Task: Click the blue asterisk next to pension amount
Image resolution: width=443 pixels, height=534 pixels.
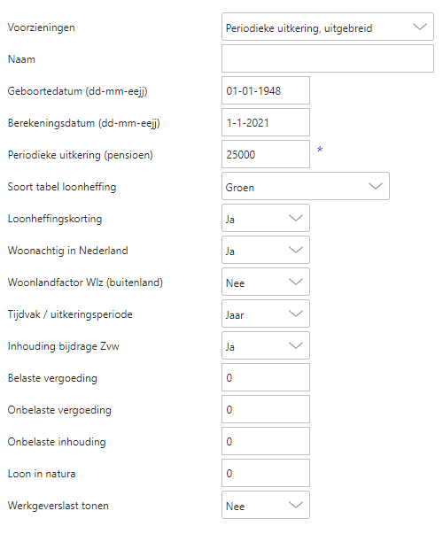Action: point(320,150)
